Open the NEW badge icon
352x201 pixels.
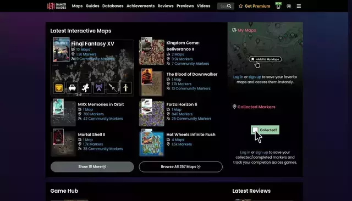(278, 5)
